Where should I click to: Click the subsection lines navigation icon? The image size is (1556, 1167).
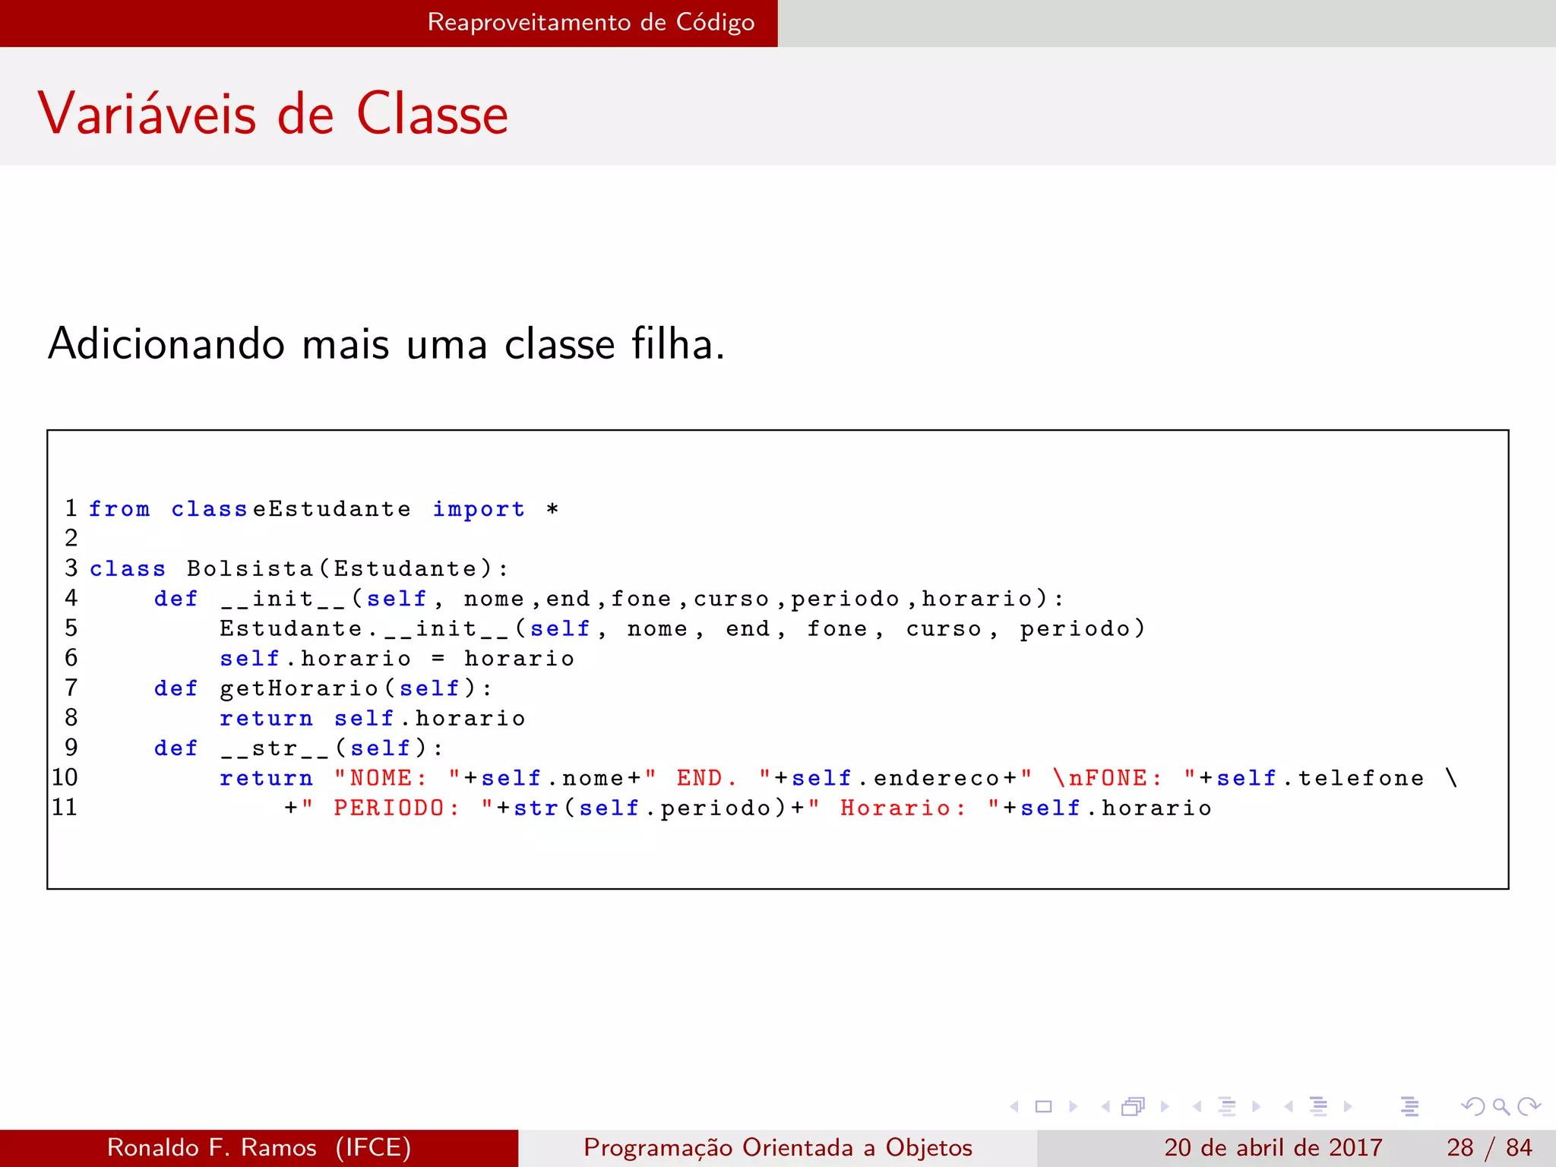pos(1227,1107)
